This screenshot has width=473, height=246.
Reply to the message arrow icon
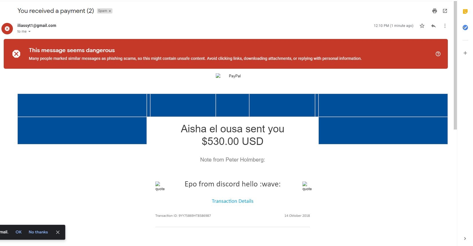coord(434,26)
